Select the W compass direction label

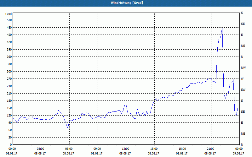point(242,79)
